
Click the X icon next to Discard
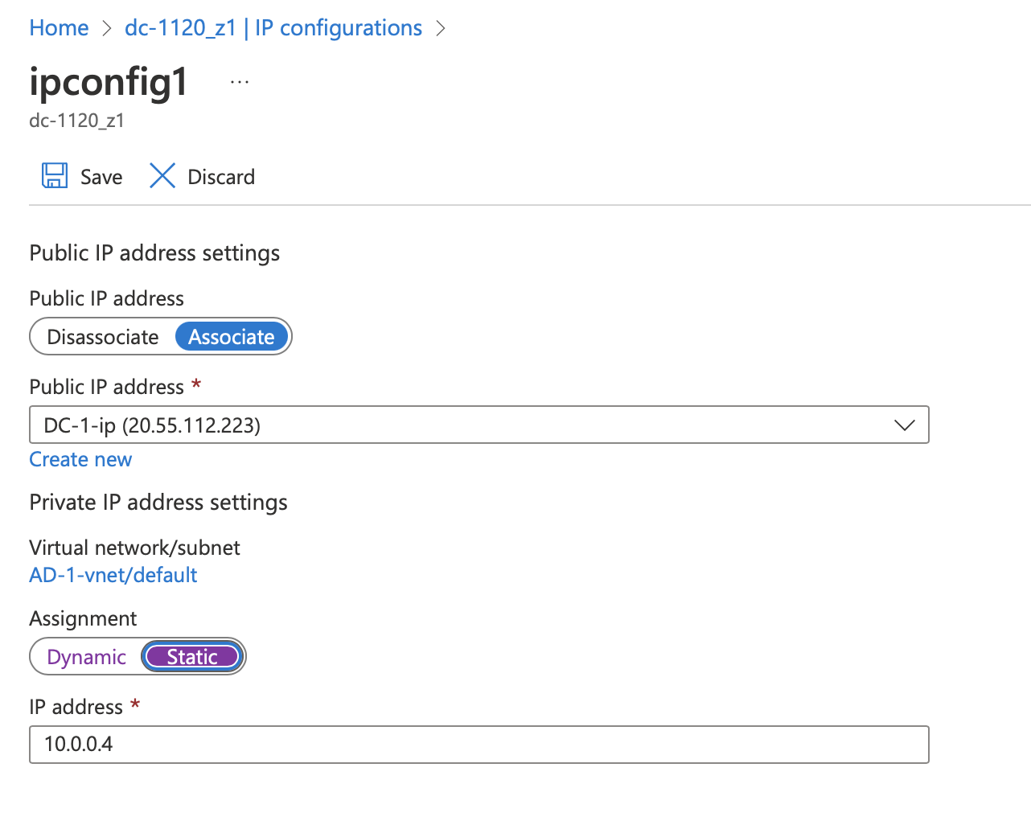[162, 175]
